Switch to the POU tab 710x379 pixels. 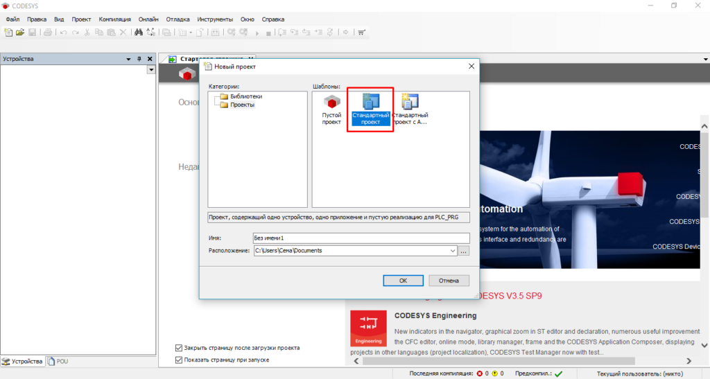(58, 362)
